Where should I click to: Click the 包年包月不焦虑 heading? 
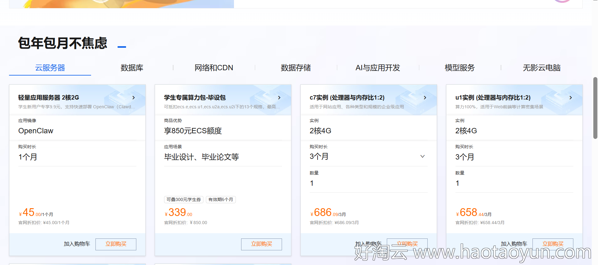(63, 43)
